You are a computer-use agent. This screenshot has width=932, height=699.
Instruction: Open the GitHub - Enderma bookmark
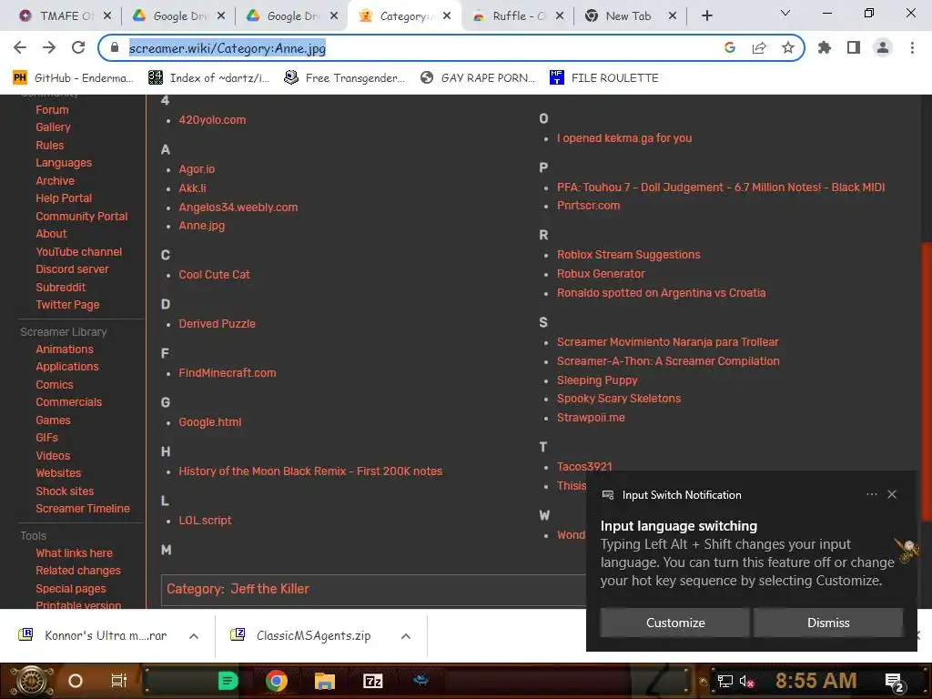click(x=73, y=78)
